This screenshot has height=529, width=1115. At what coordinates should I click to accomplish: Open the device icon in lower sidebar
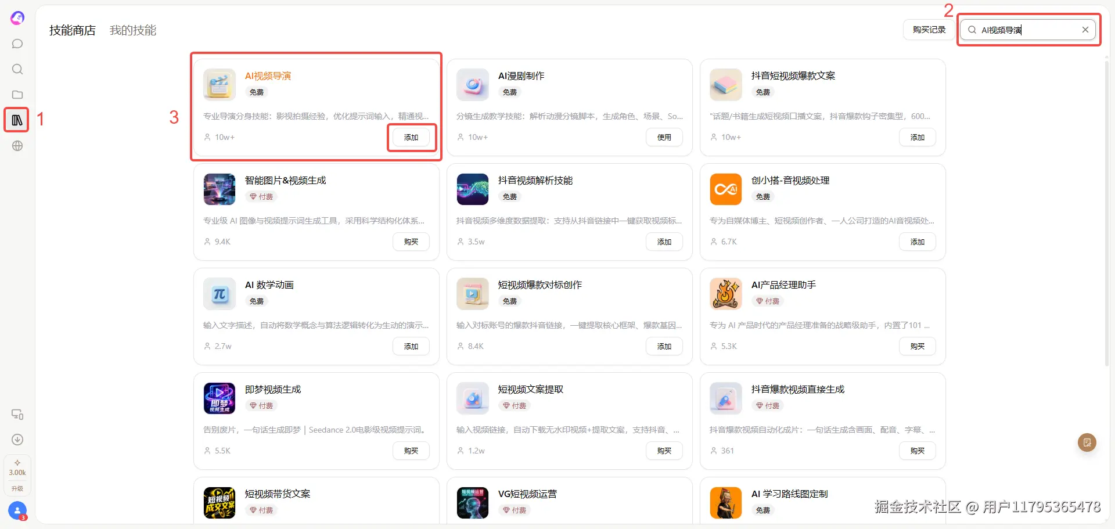click(17, 415)
